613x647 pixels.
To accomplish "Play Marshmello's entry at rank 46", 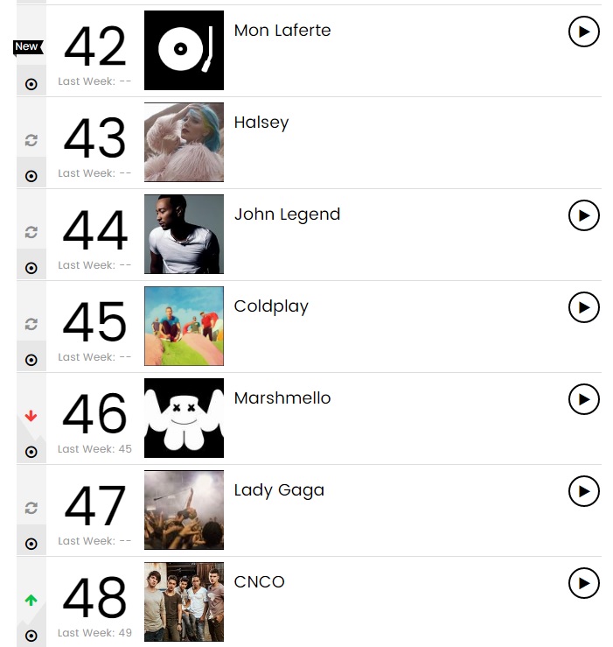I will (583, 399).
